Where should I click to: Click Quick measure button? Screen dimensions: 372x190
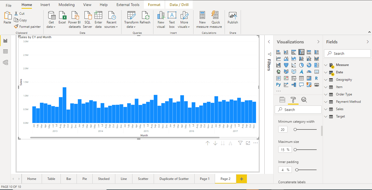coord(216,20)
